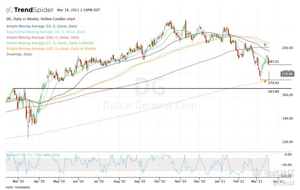Screen dimensions: 300x190
Task: Click the 120.00 price axis label
Action: (287, 142)
